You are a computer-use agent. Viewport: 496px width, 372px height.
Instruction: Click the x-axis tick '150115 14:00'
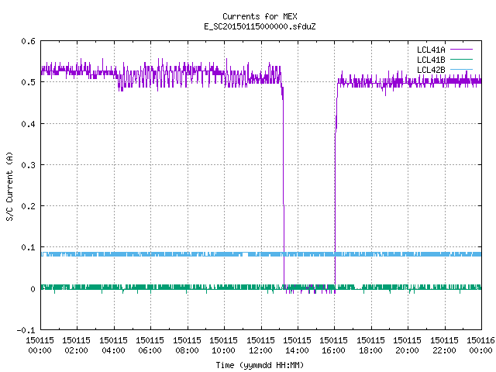click(297, 345)
